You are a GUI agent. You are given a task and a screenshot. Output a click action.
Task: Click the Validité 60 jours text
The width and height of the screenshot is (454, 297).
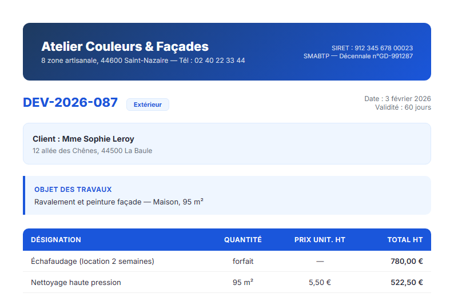click(403, 107)
